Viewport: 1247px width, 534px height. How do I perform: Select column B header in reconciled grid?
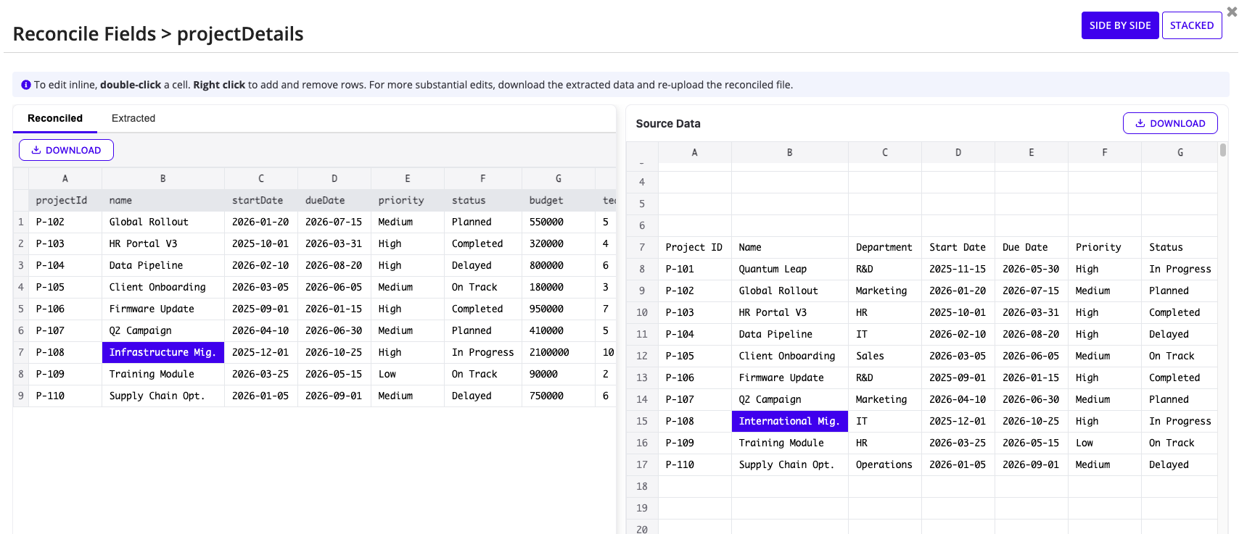163,178
